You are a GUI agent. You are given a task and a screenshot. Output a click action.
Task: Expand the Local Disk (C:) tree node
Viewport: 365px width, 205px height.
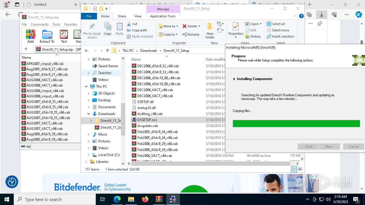click(89, 155)
